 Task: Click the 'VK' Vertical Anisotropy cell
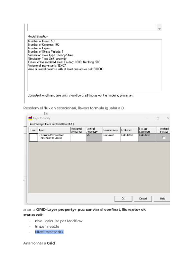[94, 137]
